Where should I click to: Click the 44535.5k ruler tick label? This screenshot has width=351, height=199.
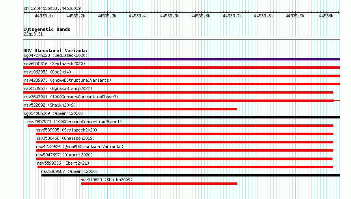pos(170,16)
